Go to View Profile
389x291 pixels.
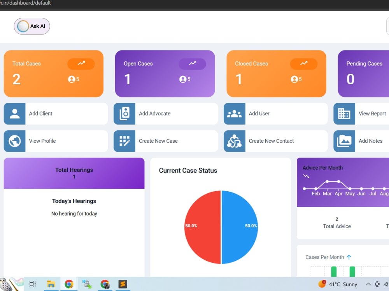coord(42,141)
